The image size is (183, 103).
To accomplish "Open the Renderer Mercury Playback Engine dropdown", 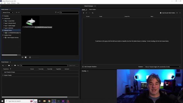I will pos(163,67).
